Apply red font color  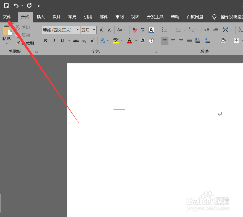click(x=130, y=41)
